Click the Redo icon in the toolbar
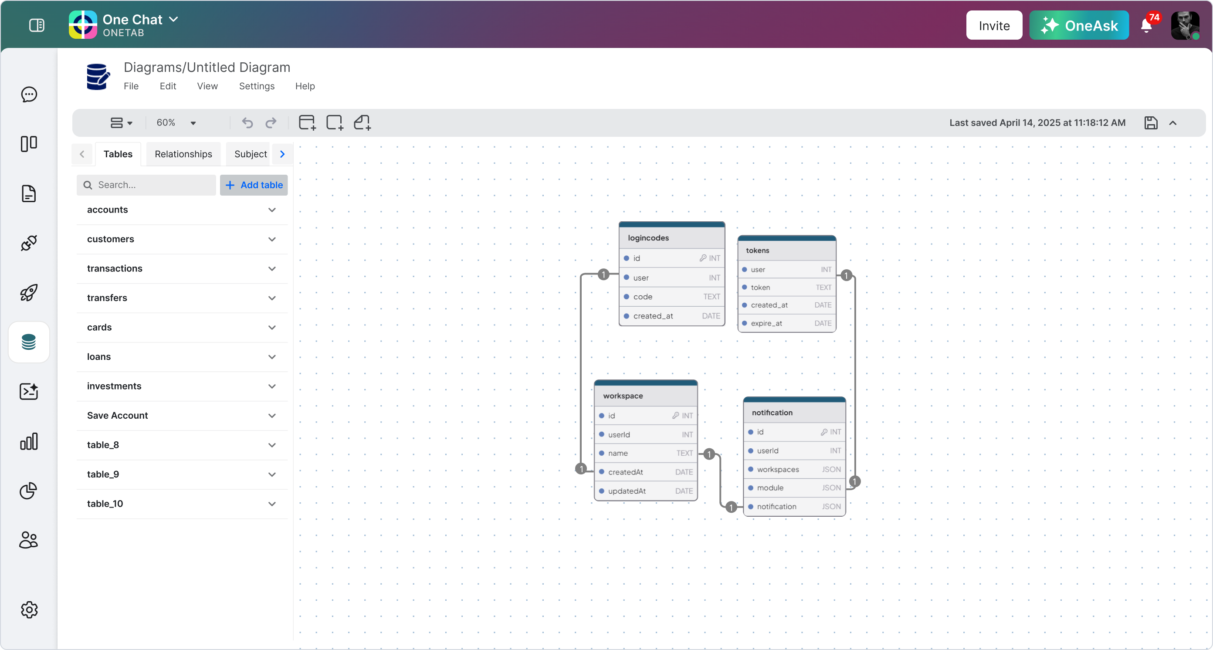Viewport: 1213px width, 650px height. pyautogui.click(x=271, y=123)
